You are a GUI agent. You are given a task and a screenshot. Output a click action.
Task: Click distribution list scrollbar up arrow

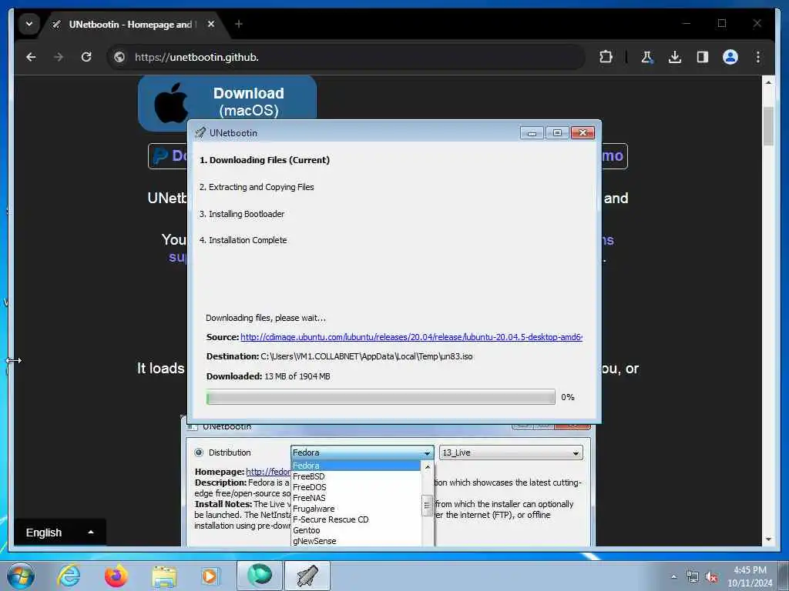click(x=427, y=467)
